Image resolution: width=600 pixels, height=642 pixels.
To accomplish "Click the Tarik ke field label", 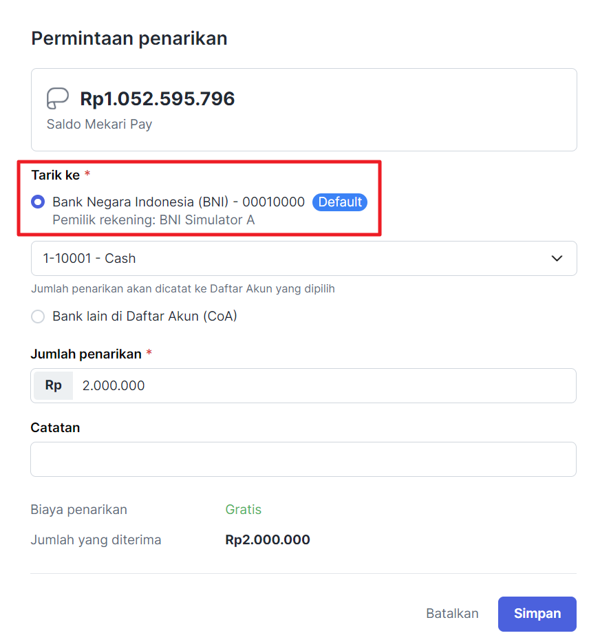I will point(56,175).
